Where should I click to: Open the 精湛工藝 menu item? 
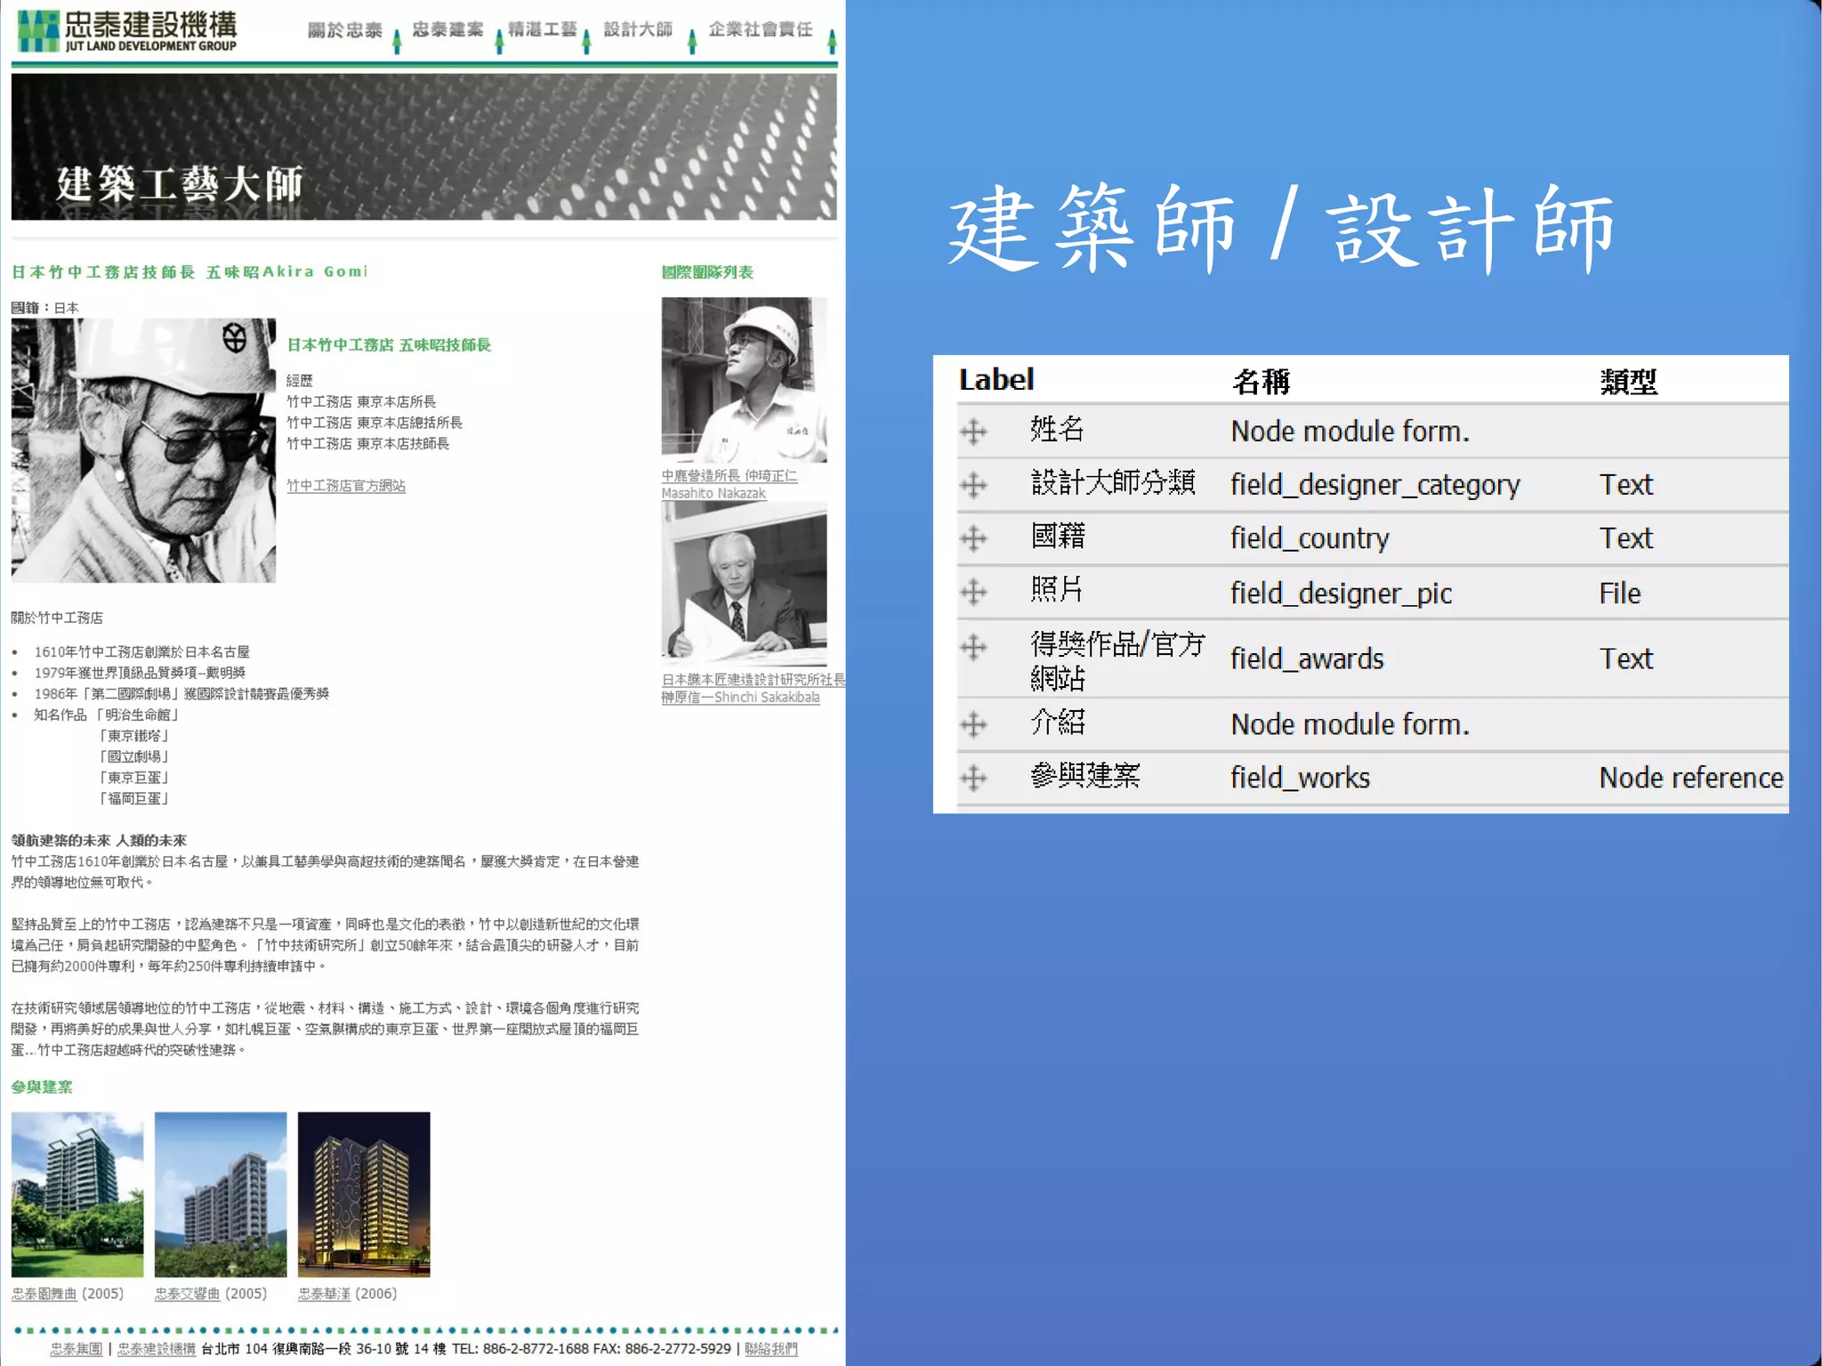[543, 29]
